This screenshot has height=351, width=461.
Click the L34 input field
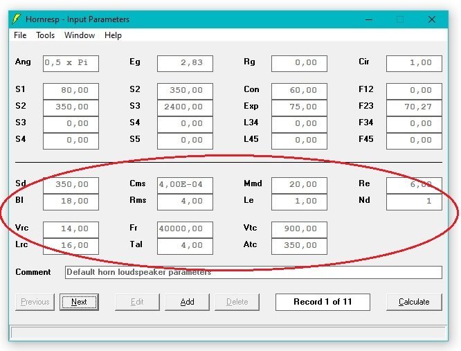click(299, 125)
